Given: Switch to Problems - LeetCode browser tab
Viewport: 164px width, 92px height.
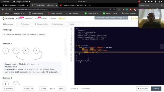Looking at the screenshot, I should tap(15, 5).
